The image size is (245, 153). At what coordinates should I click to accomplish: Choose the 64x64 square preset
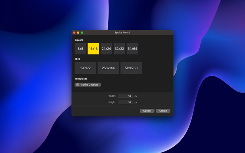point(132,49)
